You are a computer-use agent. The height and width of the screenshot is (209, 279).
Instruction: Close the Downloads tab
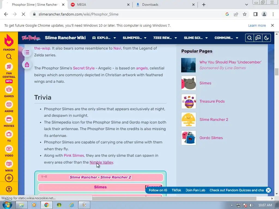click(x=193, y=5)
